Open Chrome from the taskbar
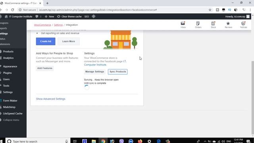This screenshot has width=254, height=143. 103,141
